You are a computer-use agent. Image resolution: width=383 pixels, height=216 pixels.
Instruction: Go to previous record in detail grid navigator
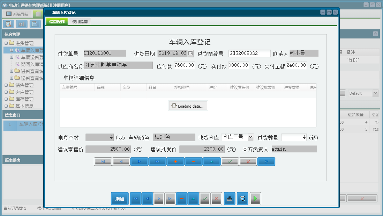[x=121, y=161]
